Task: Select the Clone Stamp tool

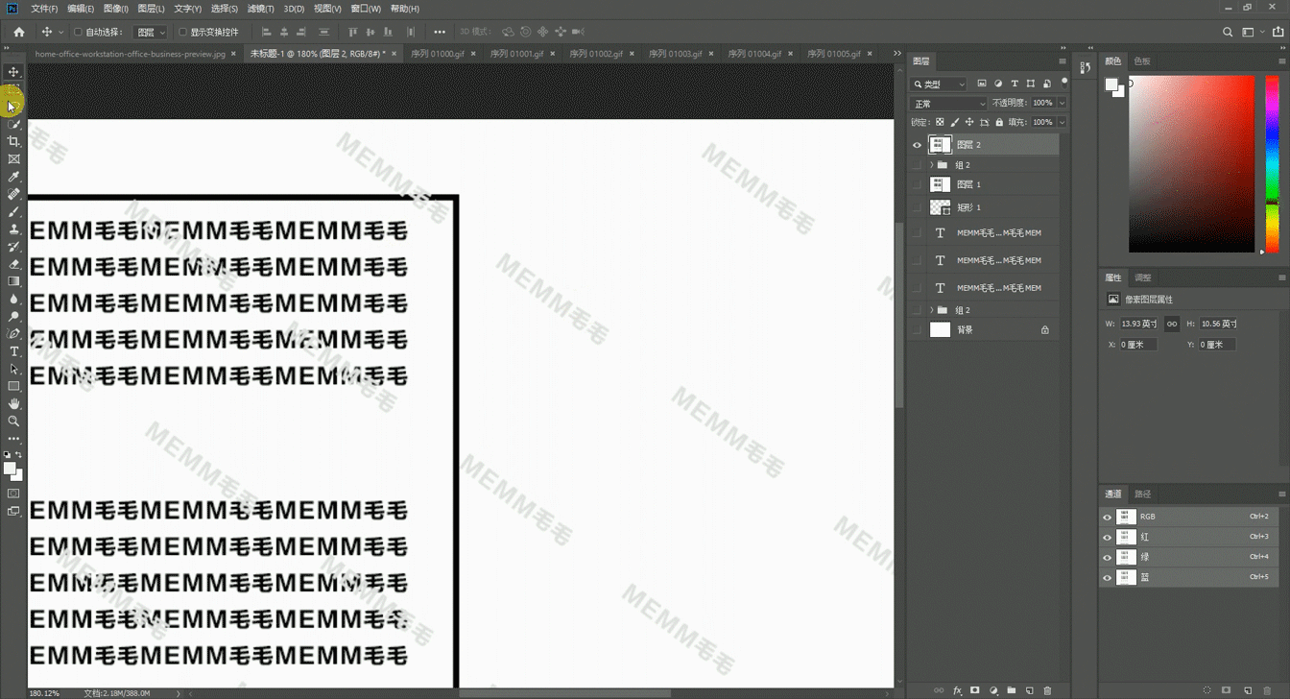Action: coord(13,229)
